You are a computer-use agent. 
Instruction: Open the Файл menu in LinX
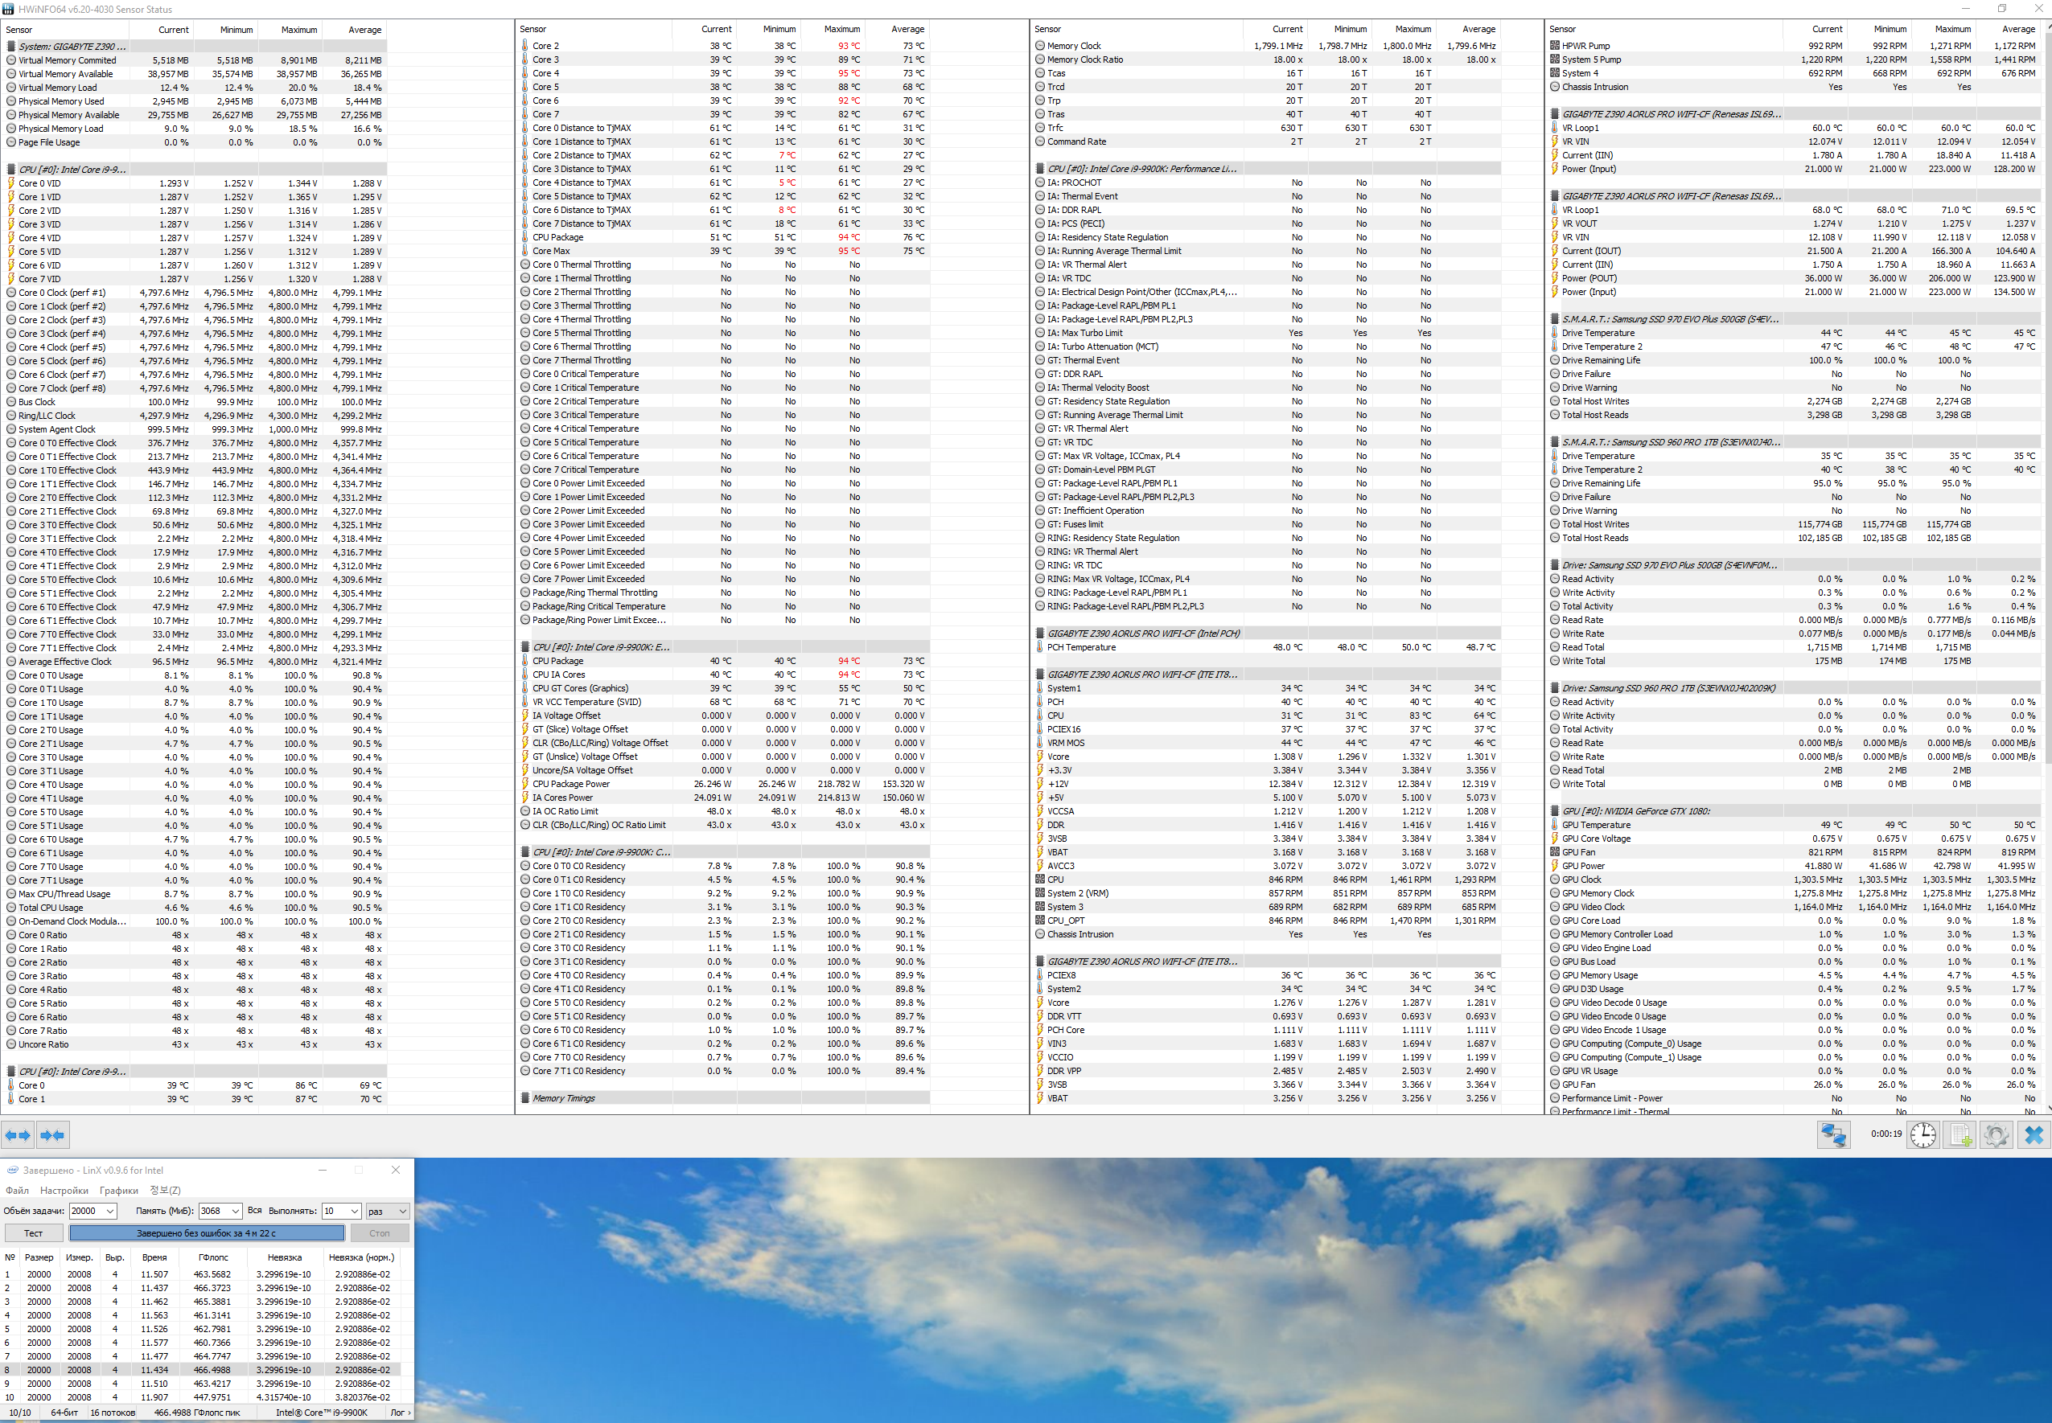click(x=17, y=1191)
